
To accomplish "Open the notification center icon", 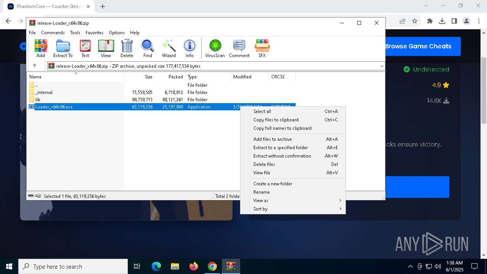I will tap(474, 266).
